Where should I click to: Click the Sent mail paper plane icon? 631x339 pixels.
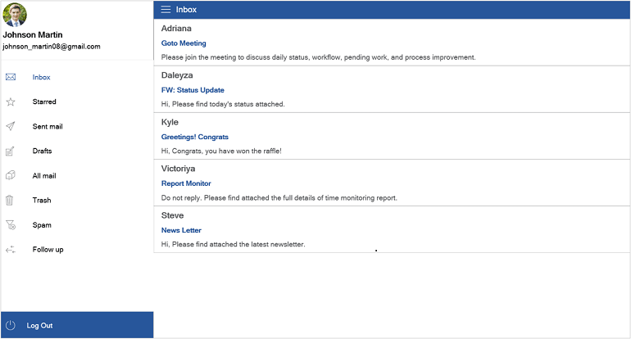click(11, 126)
